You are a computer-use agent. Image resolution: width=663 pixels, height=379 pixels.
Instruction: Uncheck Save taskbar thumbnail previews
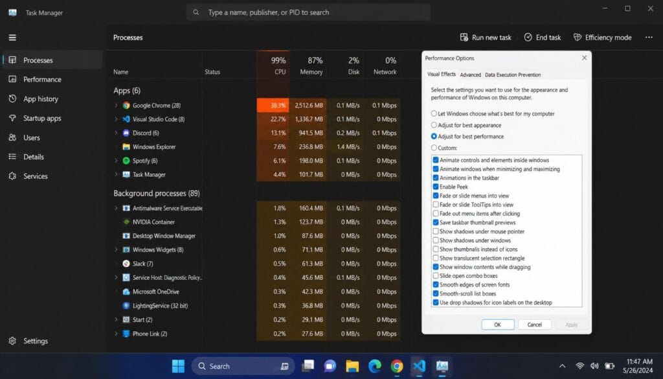pos(436,222)
